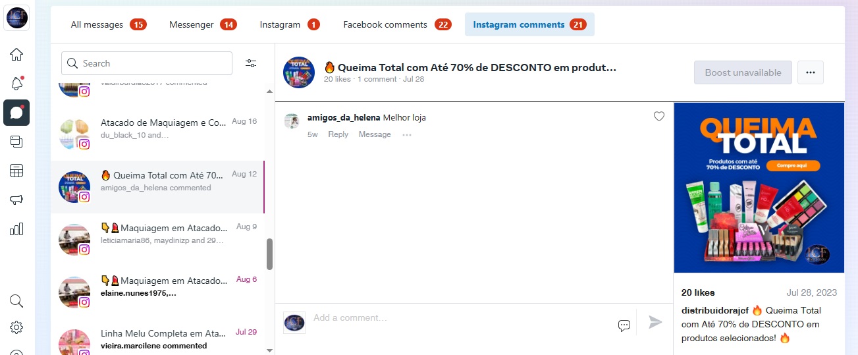Open saved replies icon in the comment box
This screenshot has width=858, height=355.
624,325
